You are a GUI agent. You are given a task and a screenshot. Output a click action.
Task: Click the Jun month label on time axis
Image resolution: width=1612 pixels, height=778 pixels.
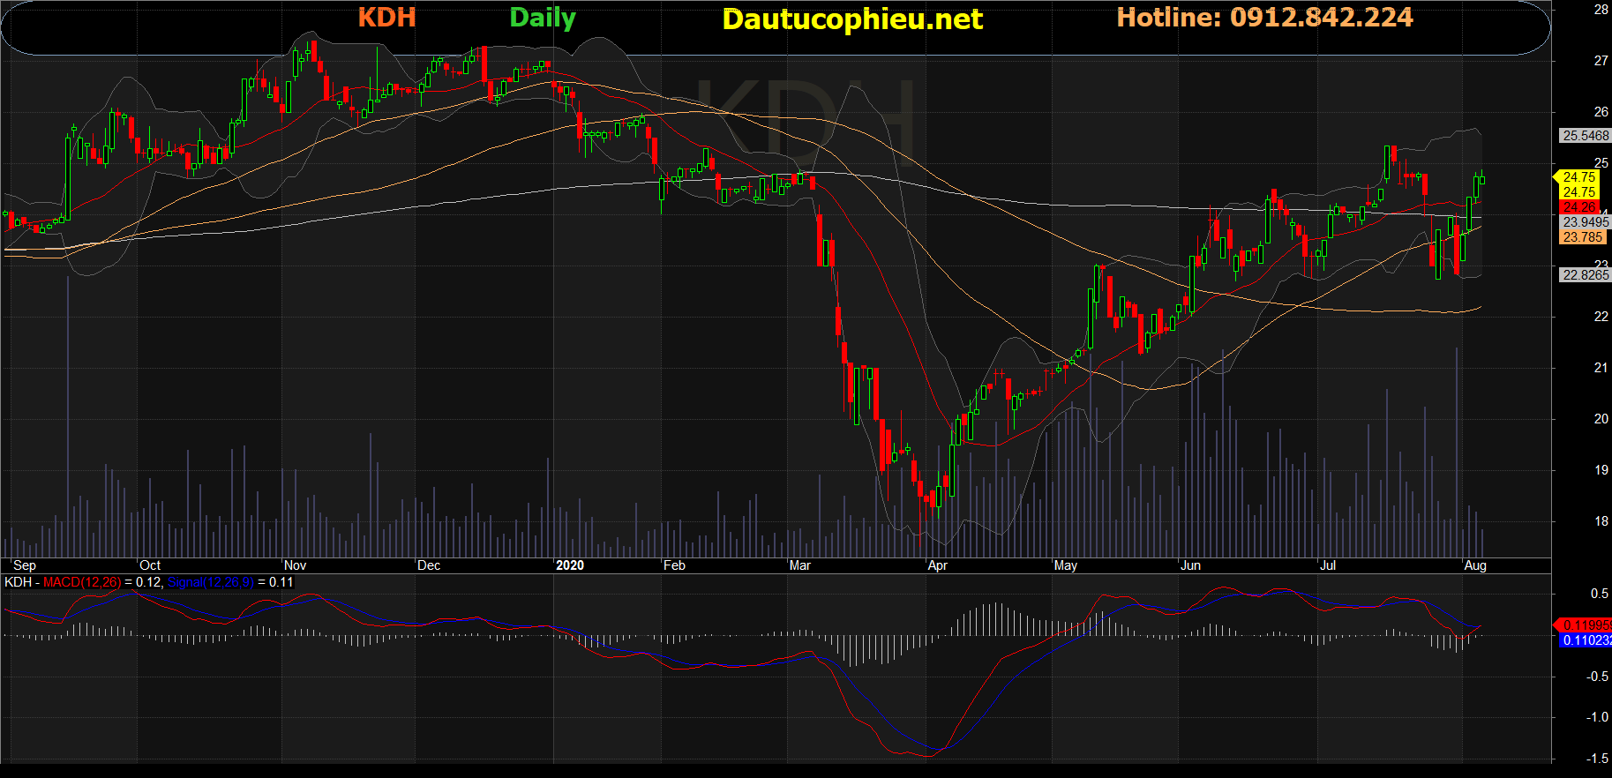(1190, 565)
